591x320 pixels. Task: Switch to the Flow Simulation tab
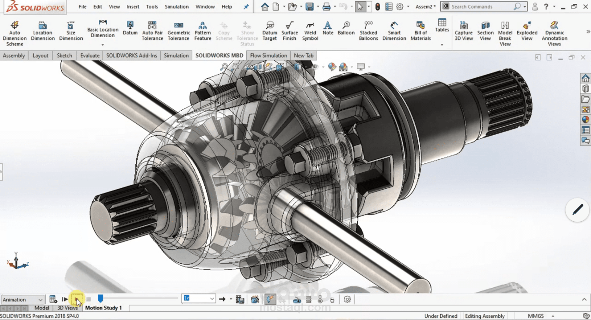pos(268,55)
